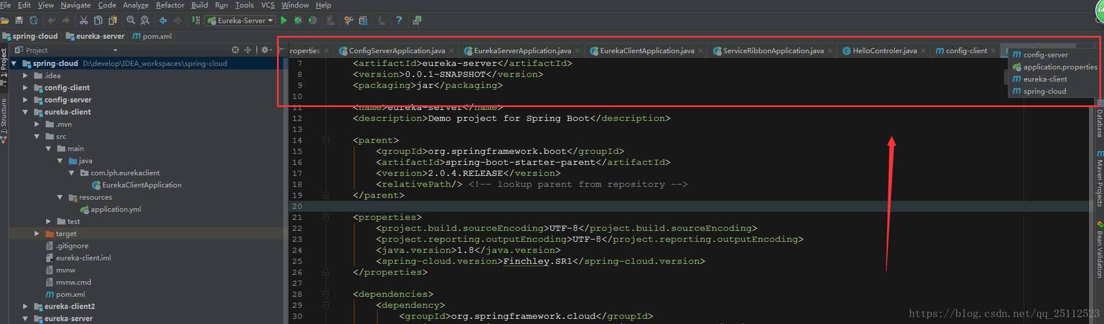1104x324 pixels.
Task: Click the Paste clipboard icon
Action: (x=113, y=20)
